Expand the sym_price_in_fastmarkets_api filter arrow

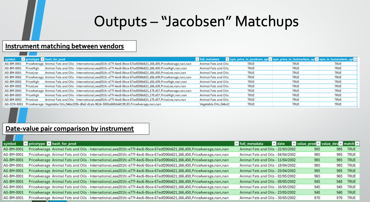[x=317, y=59]
